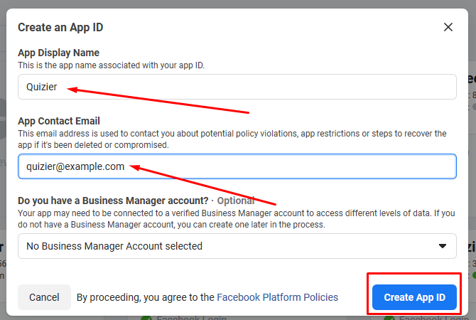Click the Create App ID button
The width and height of the screenshot is (476, 320).
point(414,297)
